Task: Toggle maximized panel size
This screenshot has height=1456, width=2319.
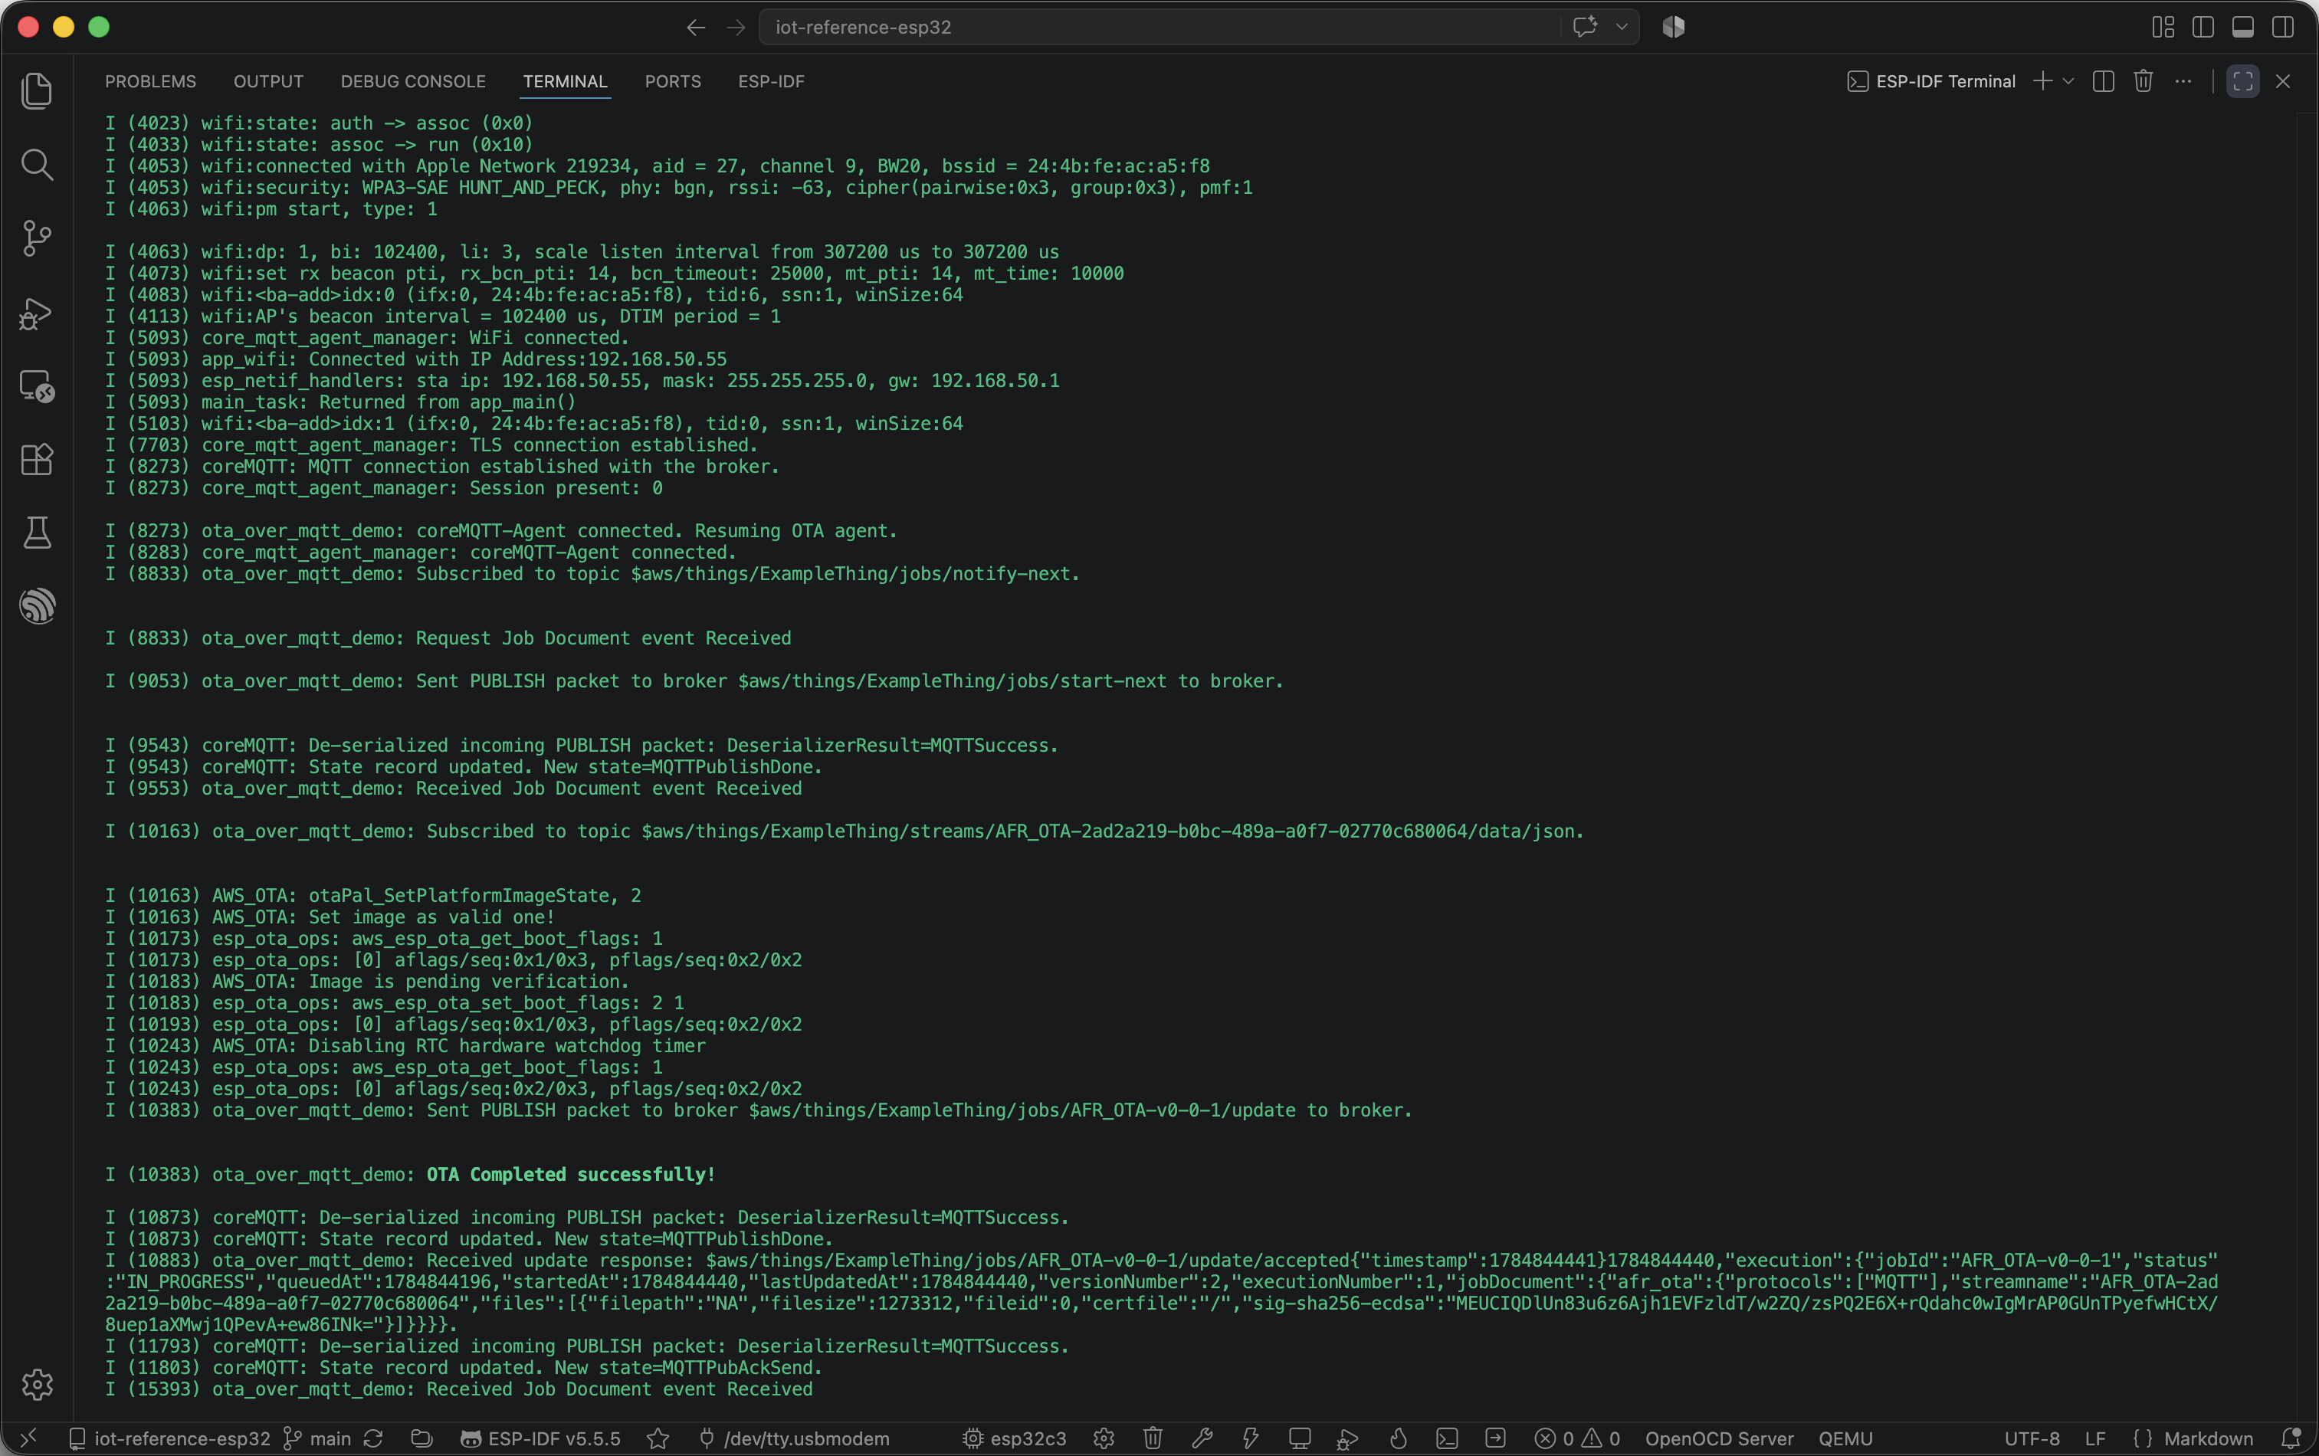Action: pos(2243,82)
